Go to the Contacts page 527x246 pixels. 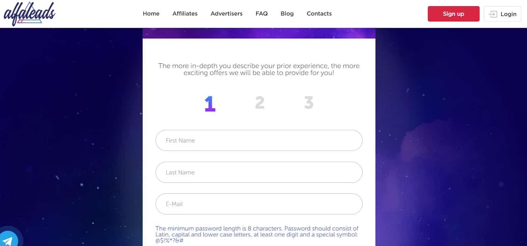tap(319, 14)
